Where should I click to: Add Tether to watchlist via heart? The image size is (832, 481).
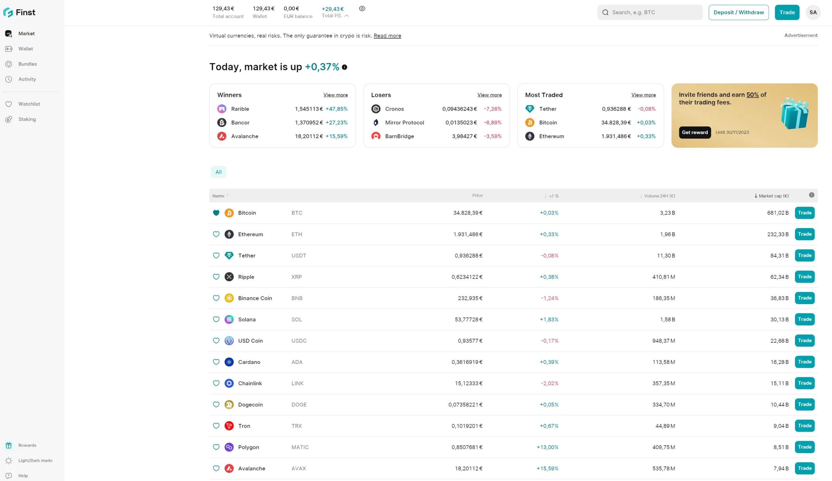pos(216,255)
